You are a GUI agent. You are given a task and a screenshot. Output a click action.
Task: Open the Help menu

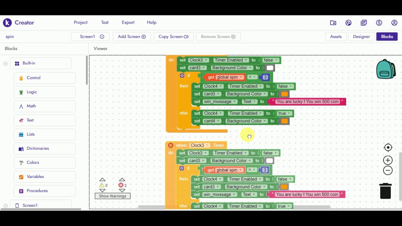point(152,23)
